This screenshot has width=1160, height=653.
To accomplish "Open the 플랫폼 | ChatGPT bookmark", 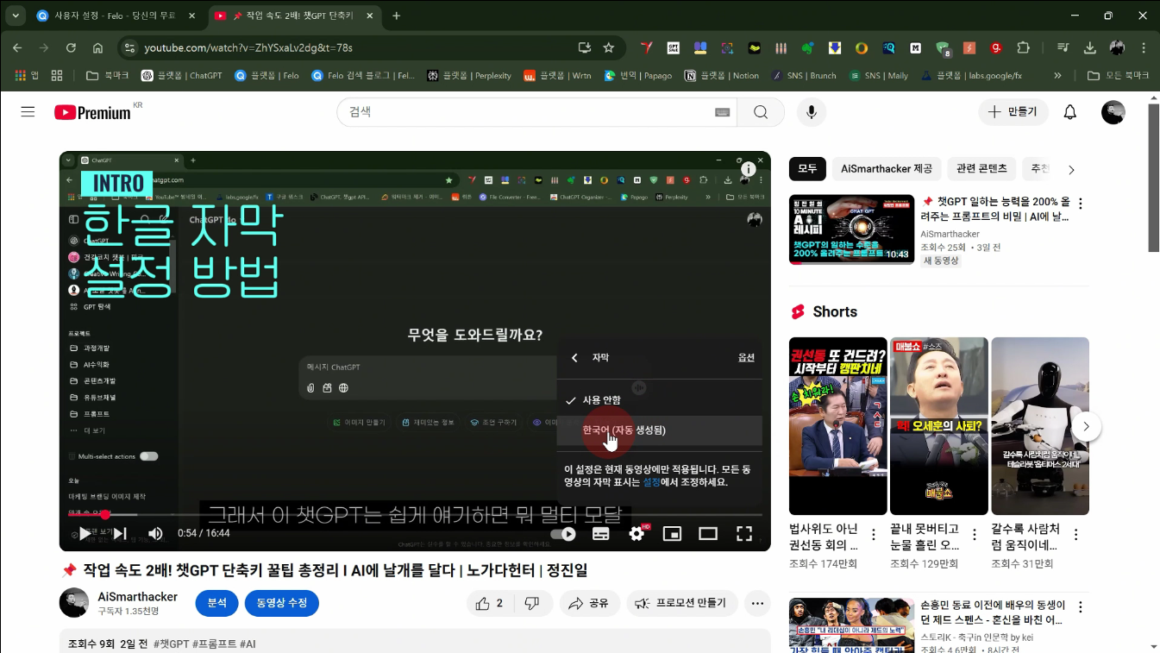I will [182, 76].
